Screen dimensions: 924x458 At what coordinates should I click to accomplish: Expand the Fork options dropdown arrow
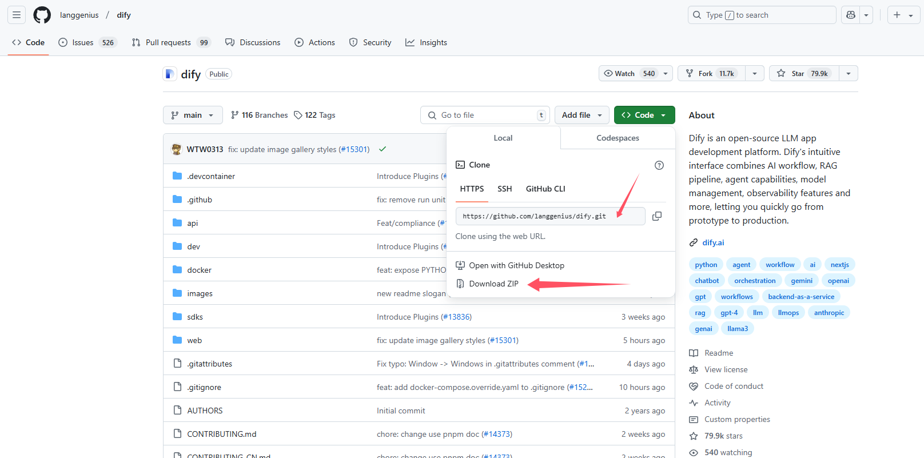(755, 74)
